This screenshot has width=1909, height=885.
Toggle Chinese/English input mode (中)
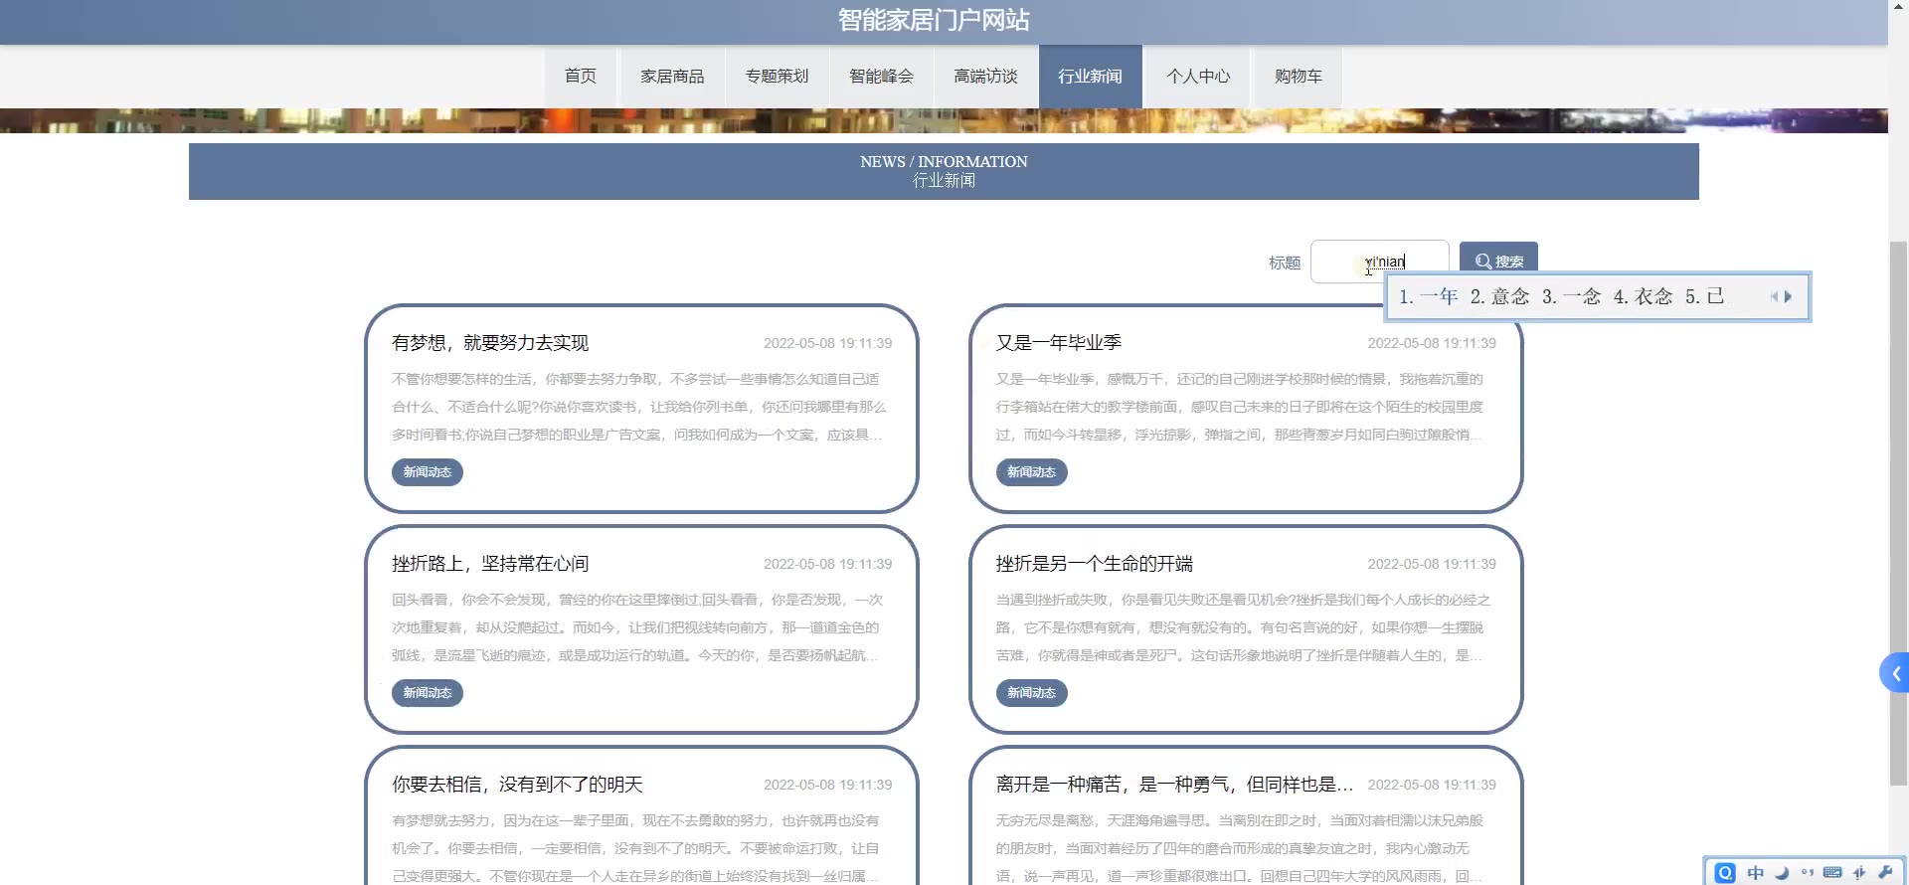click(1756, 872)
